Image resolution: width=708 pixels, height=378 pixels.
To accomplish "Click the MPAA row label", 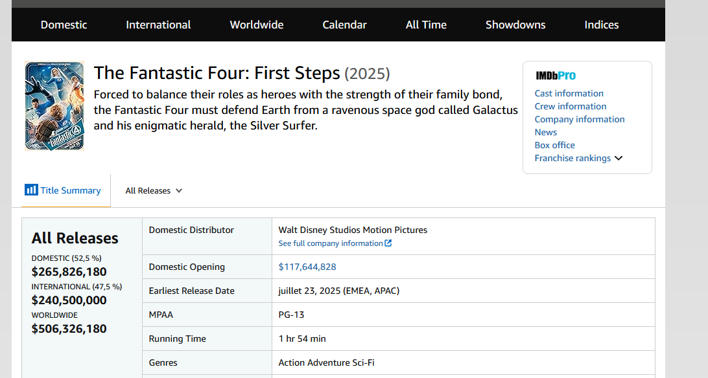I will point(161,315).
